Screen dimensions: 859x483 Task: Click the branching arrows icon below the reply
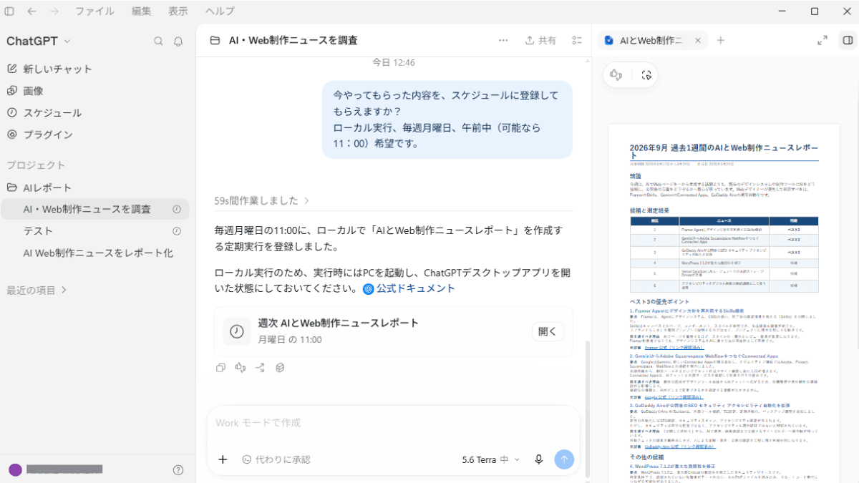pyautogui.click(x=260, y=368)
